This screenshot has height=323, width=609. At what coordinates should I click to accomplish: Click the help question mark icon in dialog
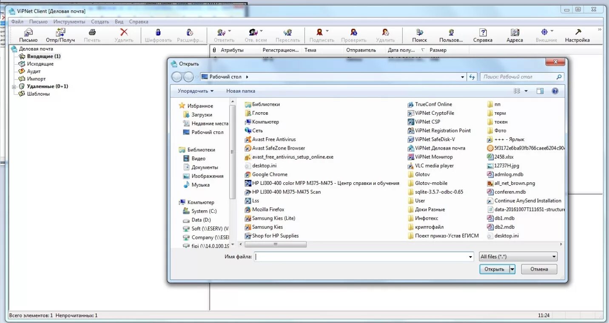tap(555, 91)
